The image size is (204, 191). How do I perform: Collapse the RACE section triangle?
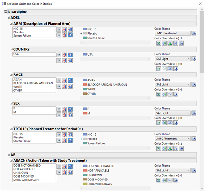(11, 75)
